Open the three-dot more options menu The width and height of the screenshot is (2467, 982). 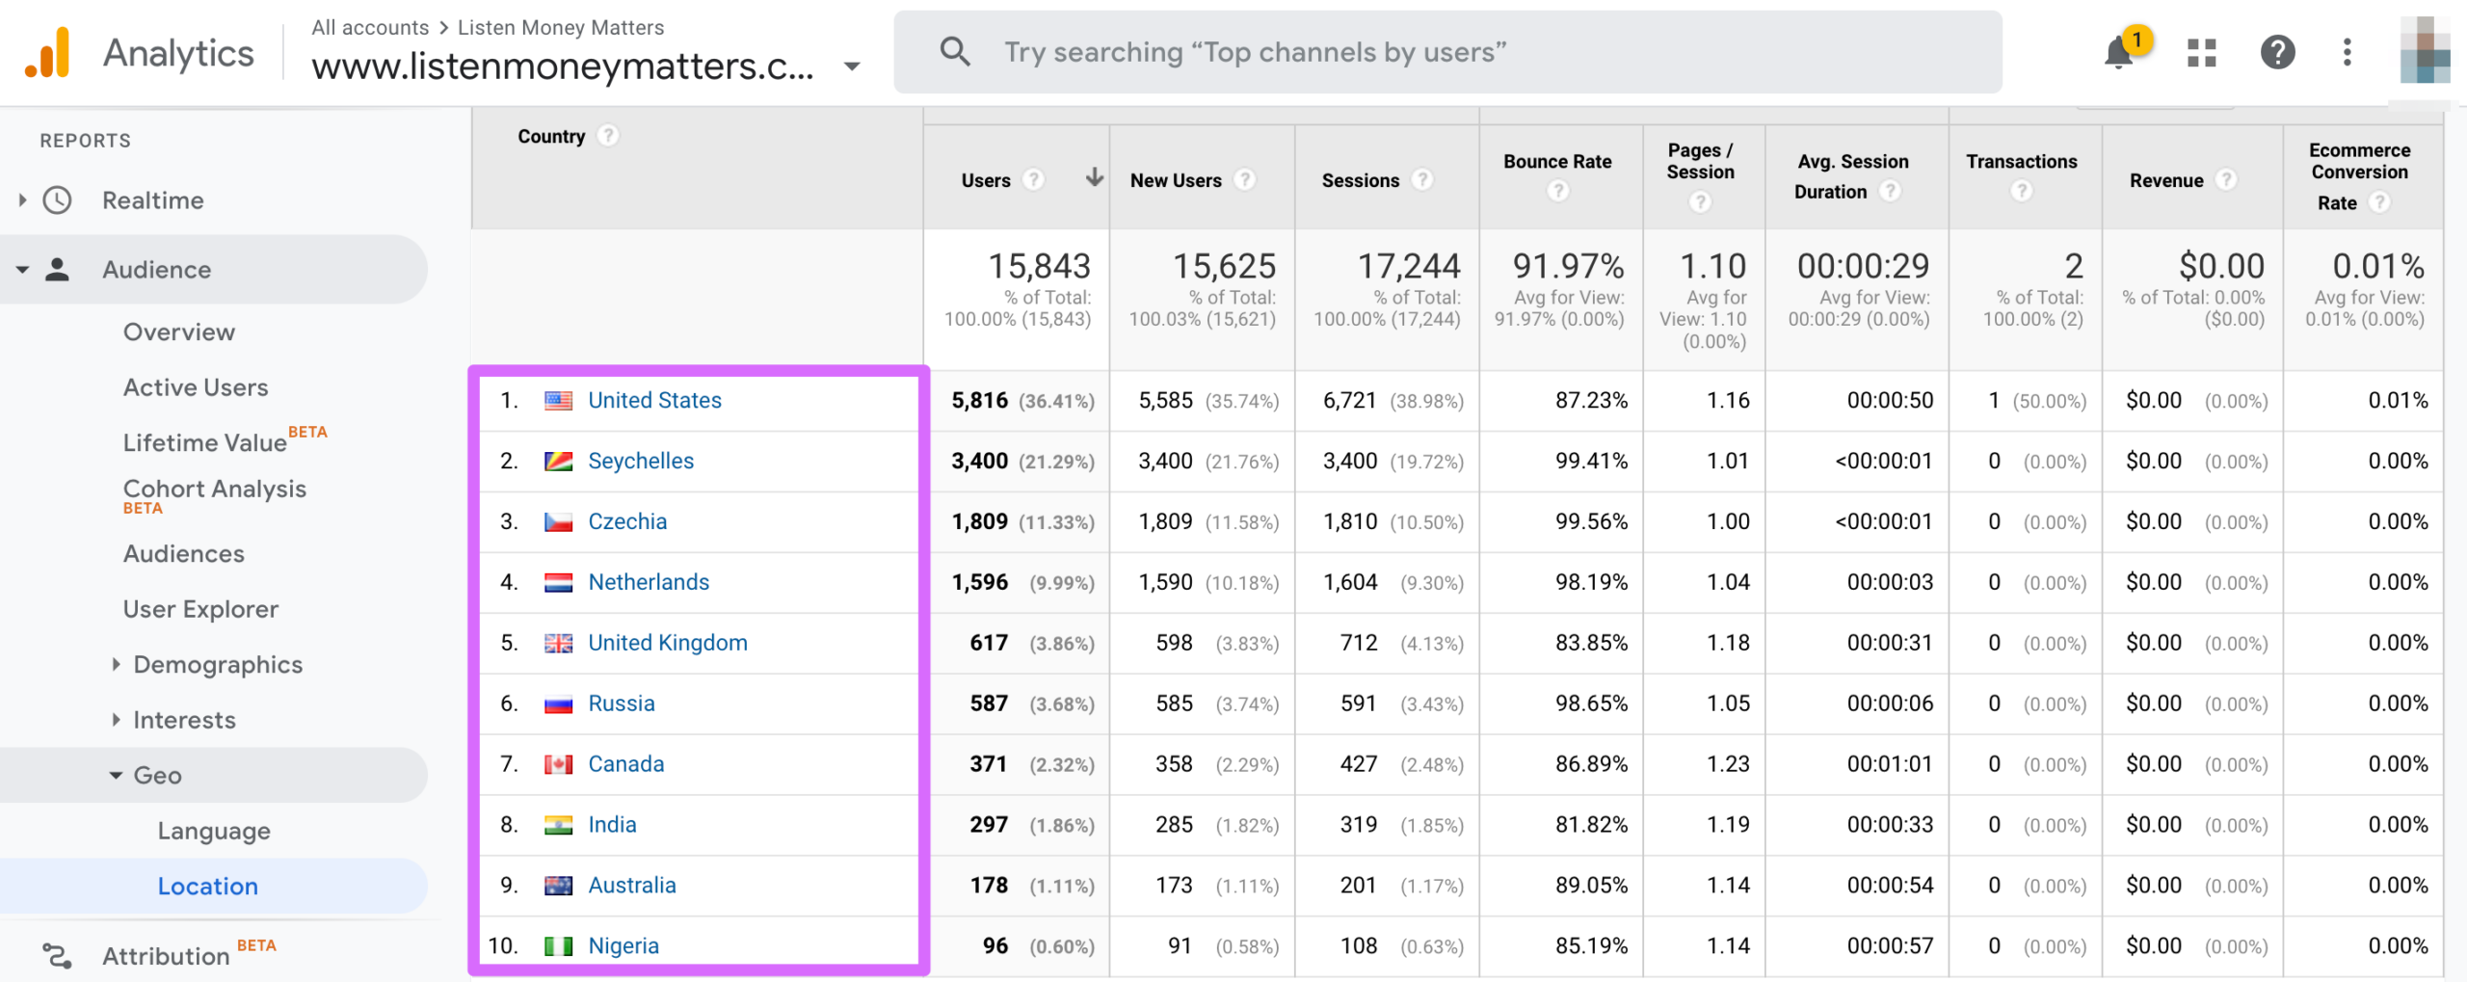click(x=2348, y=52)
